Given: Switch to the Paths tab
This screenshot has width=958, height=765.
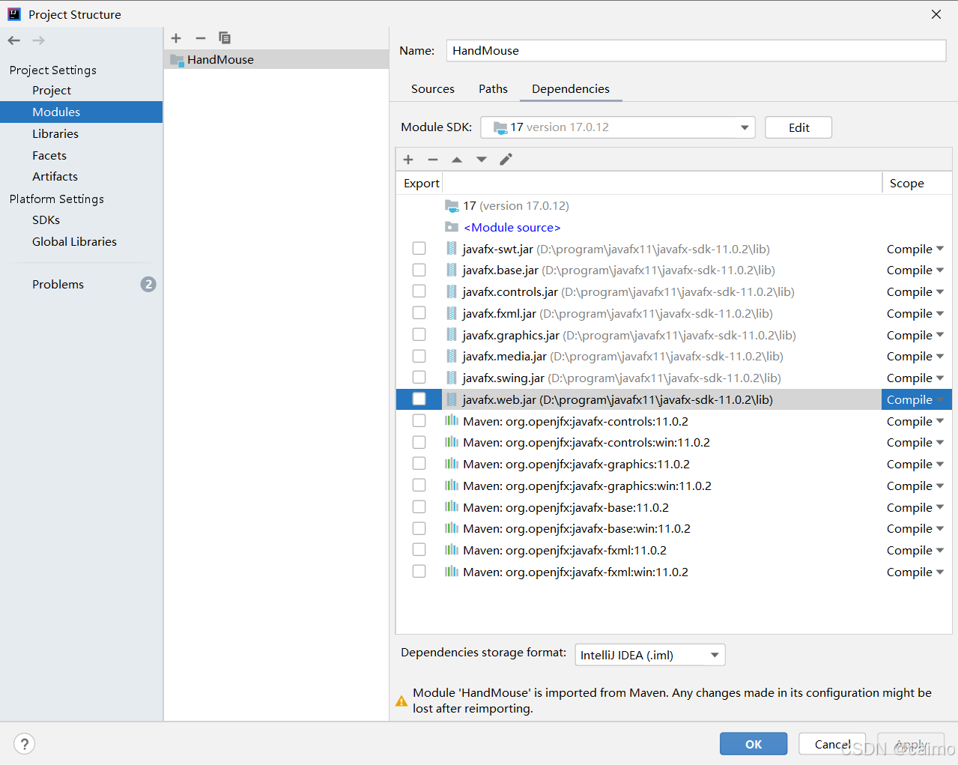Looking at the screenshot, I should point(493,88).
